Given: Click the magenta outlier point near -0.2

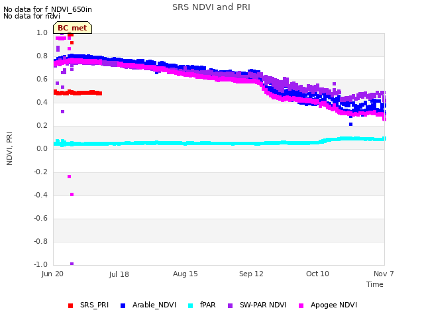Looking at the screenshot, I should point(69,177).
